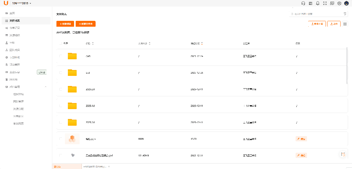Open the user avatar in top-right corner
This screenshot has height=169, width=352.
(346, 3)
